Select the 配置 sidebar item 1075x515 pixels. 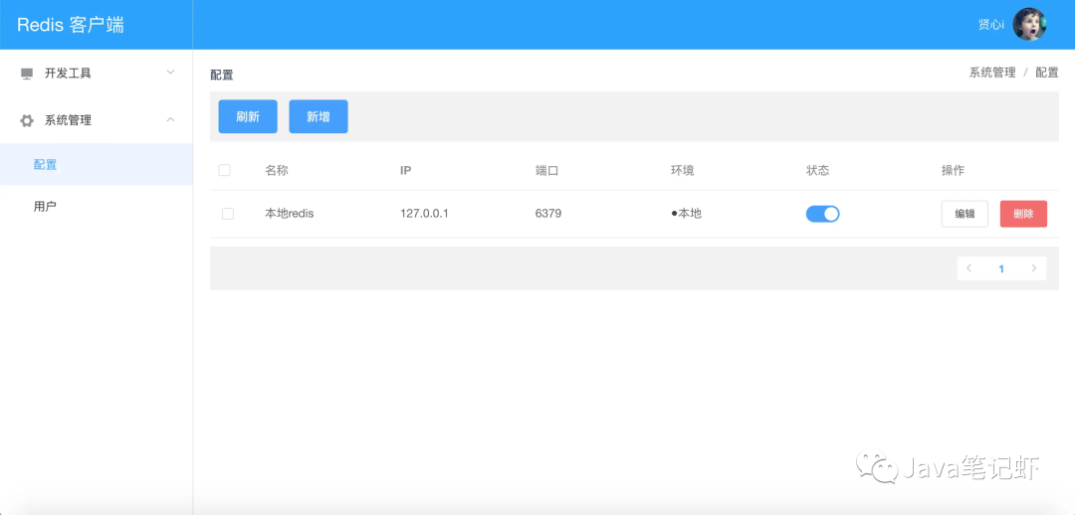pos(96,164)
